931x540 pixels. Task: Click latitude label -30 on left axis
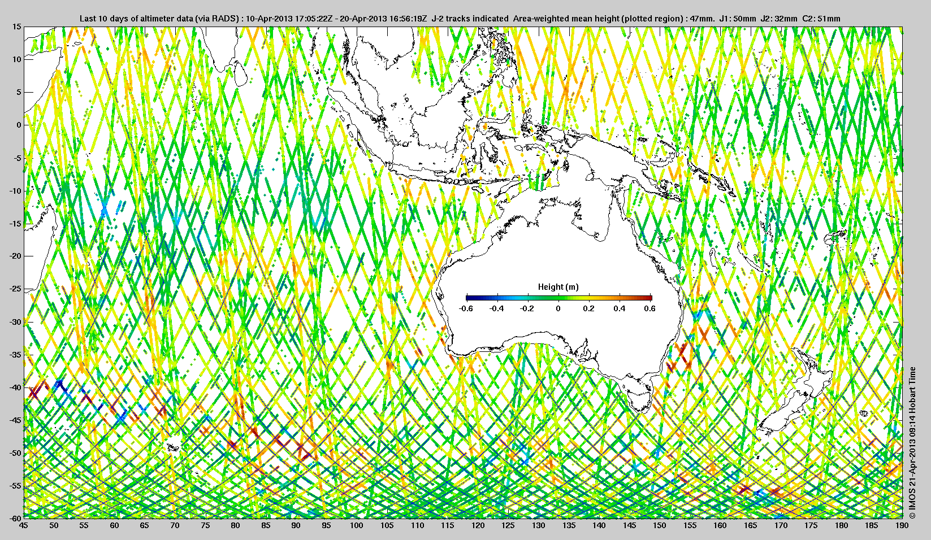coord(15,321)
